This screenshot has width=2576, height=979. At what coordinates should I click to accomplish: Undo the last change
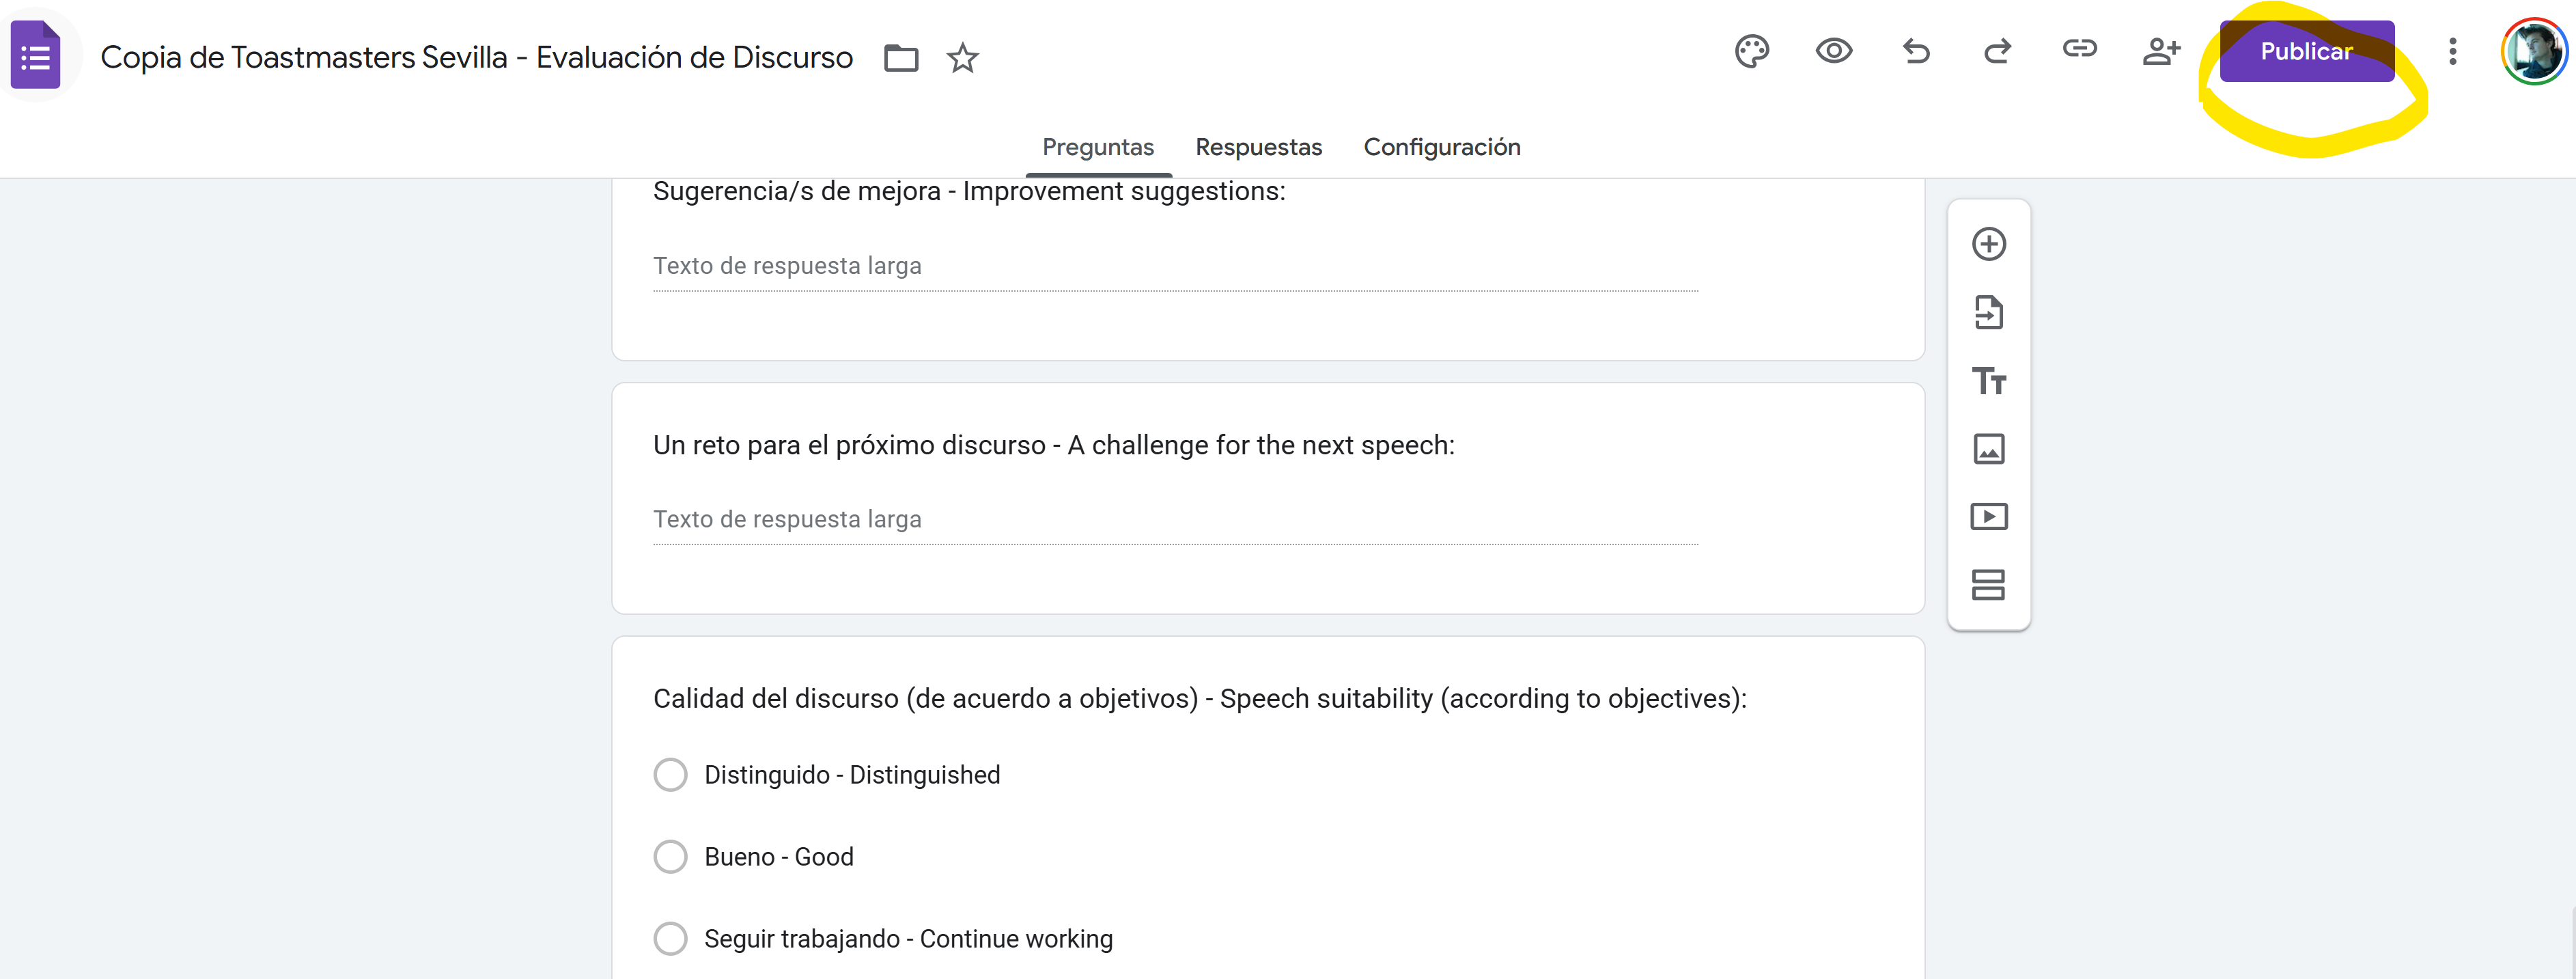point(1916,51)
